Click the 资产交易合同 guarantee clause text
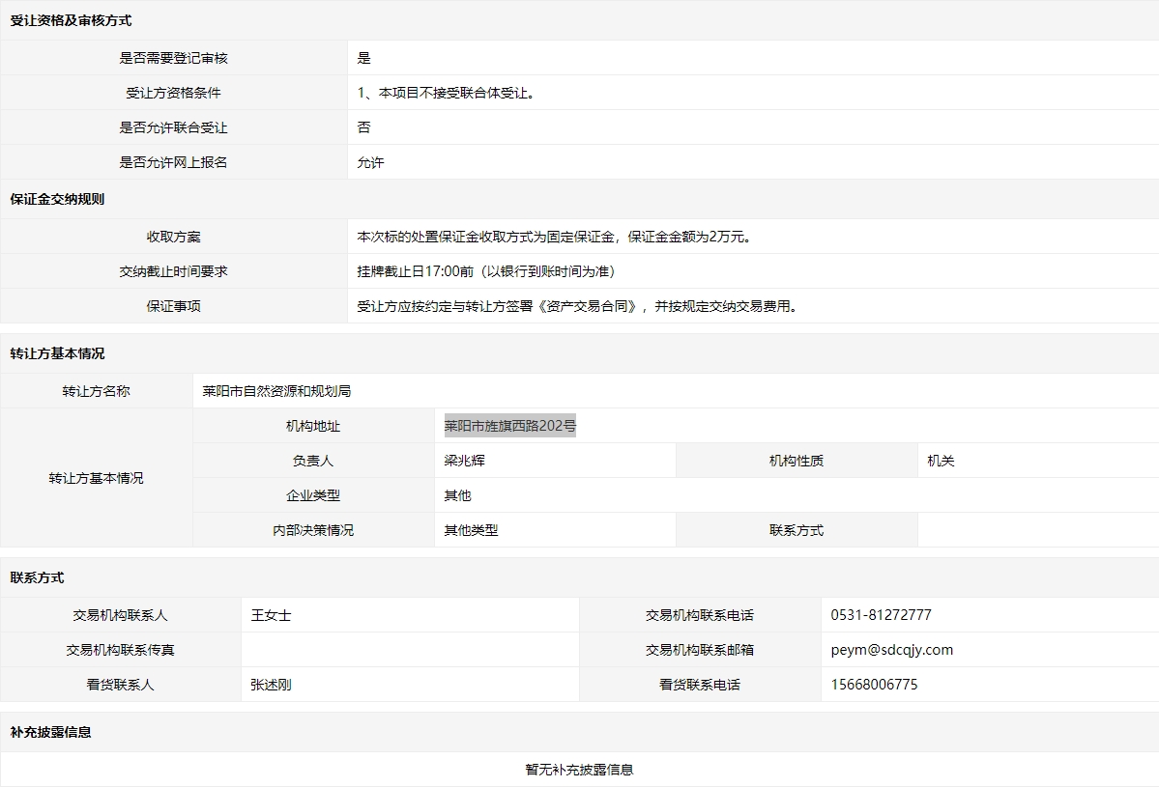The width and height of the screenshot is (1159, 787). [578, 306]
